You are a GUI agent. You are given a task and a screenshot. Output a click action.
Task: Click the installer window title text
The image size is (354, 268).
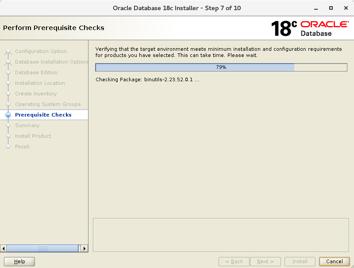point(177,8)
